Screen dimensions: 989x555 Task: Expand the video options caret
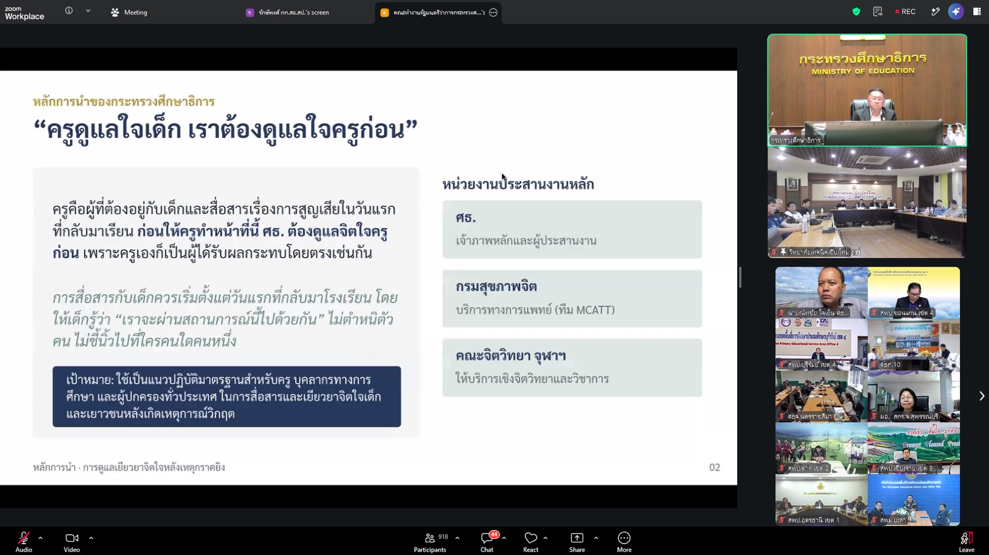point(91,538)
